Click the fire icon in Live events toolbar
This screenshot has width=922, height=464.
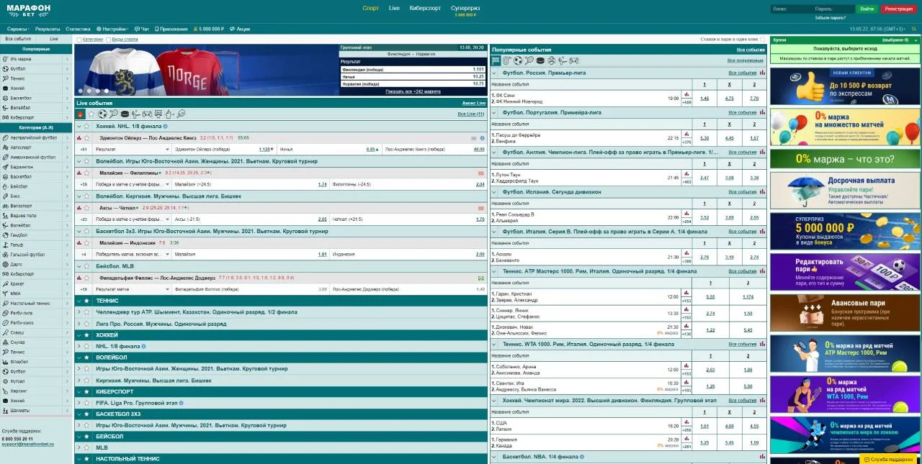(x=80, y=114)
